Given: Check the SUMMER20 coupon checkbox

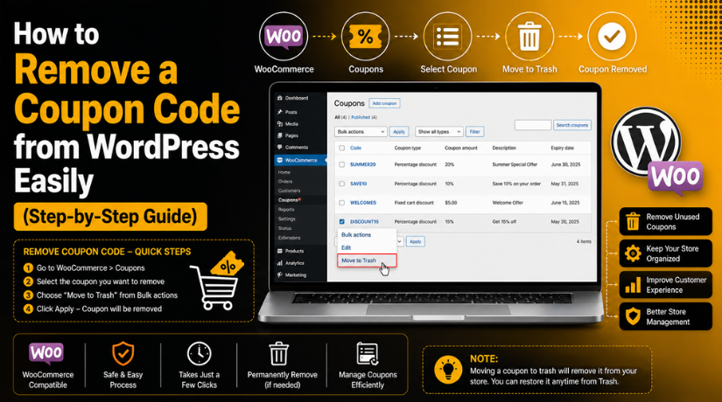Looking at the screenshot, I should point(341,164).
